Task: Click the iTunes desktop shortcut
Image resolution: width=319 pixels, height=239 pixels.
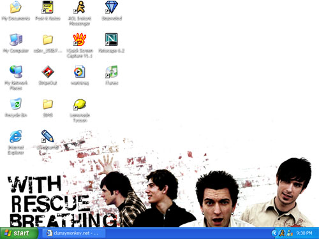Action: click(x=112, y=71)
